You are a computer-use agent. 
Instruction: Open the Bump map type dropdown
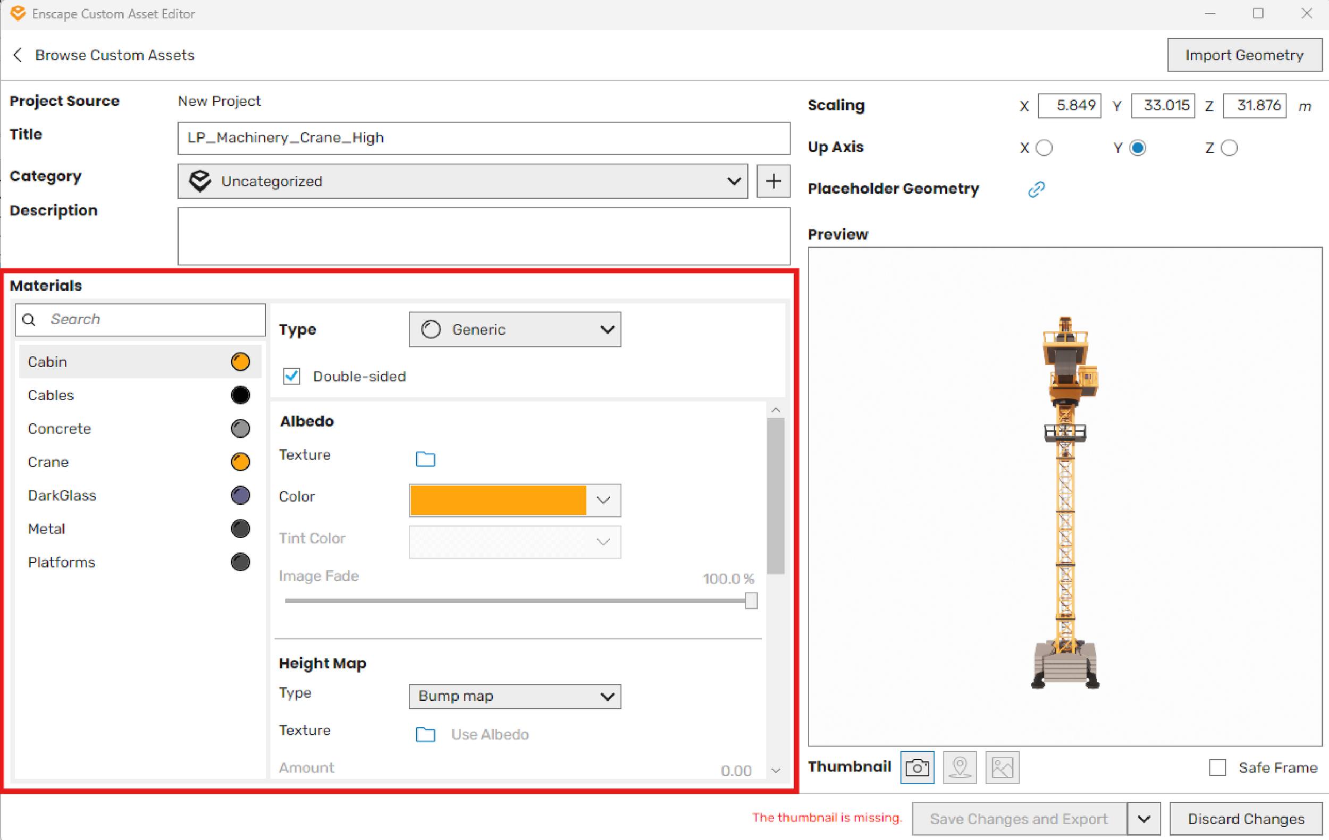(x=514, y=696)
